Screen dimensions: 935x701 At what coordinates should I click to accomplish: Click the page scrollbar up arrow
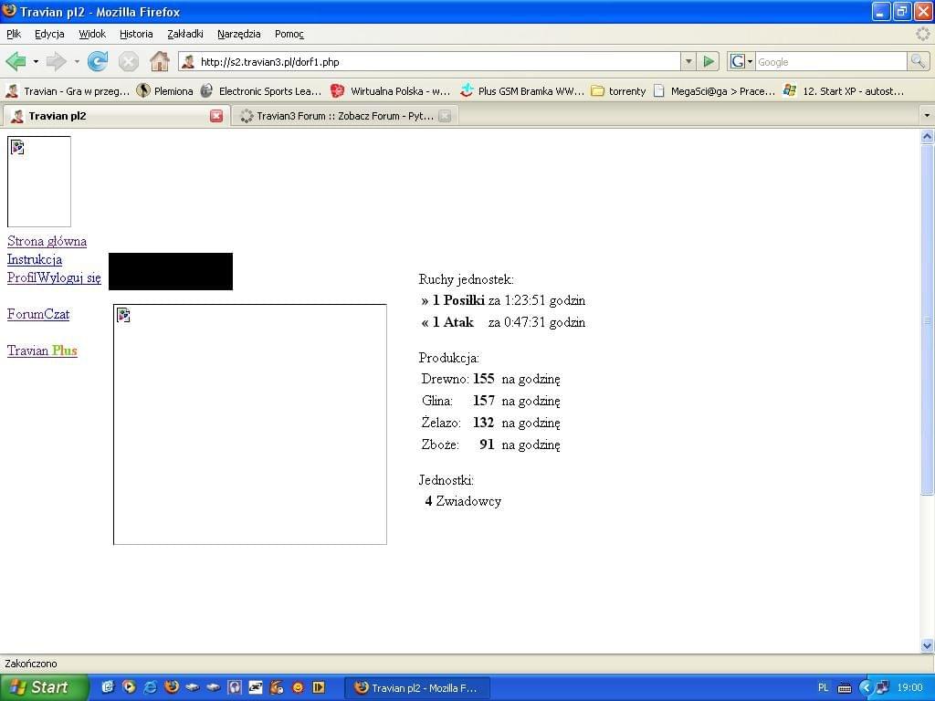click(x=927, y=137)
